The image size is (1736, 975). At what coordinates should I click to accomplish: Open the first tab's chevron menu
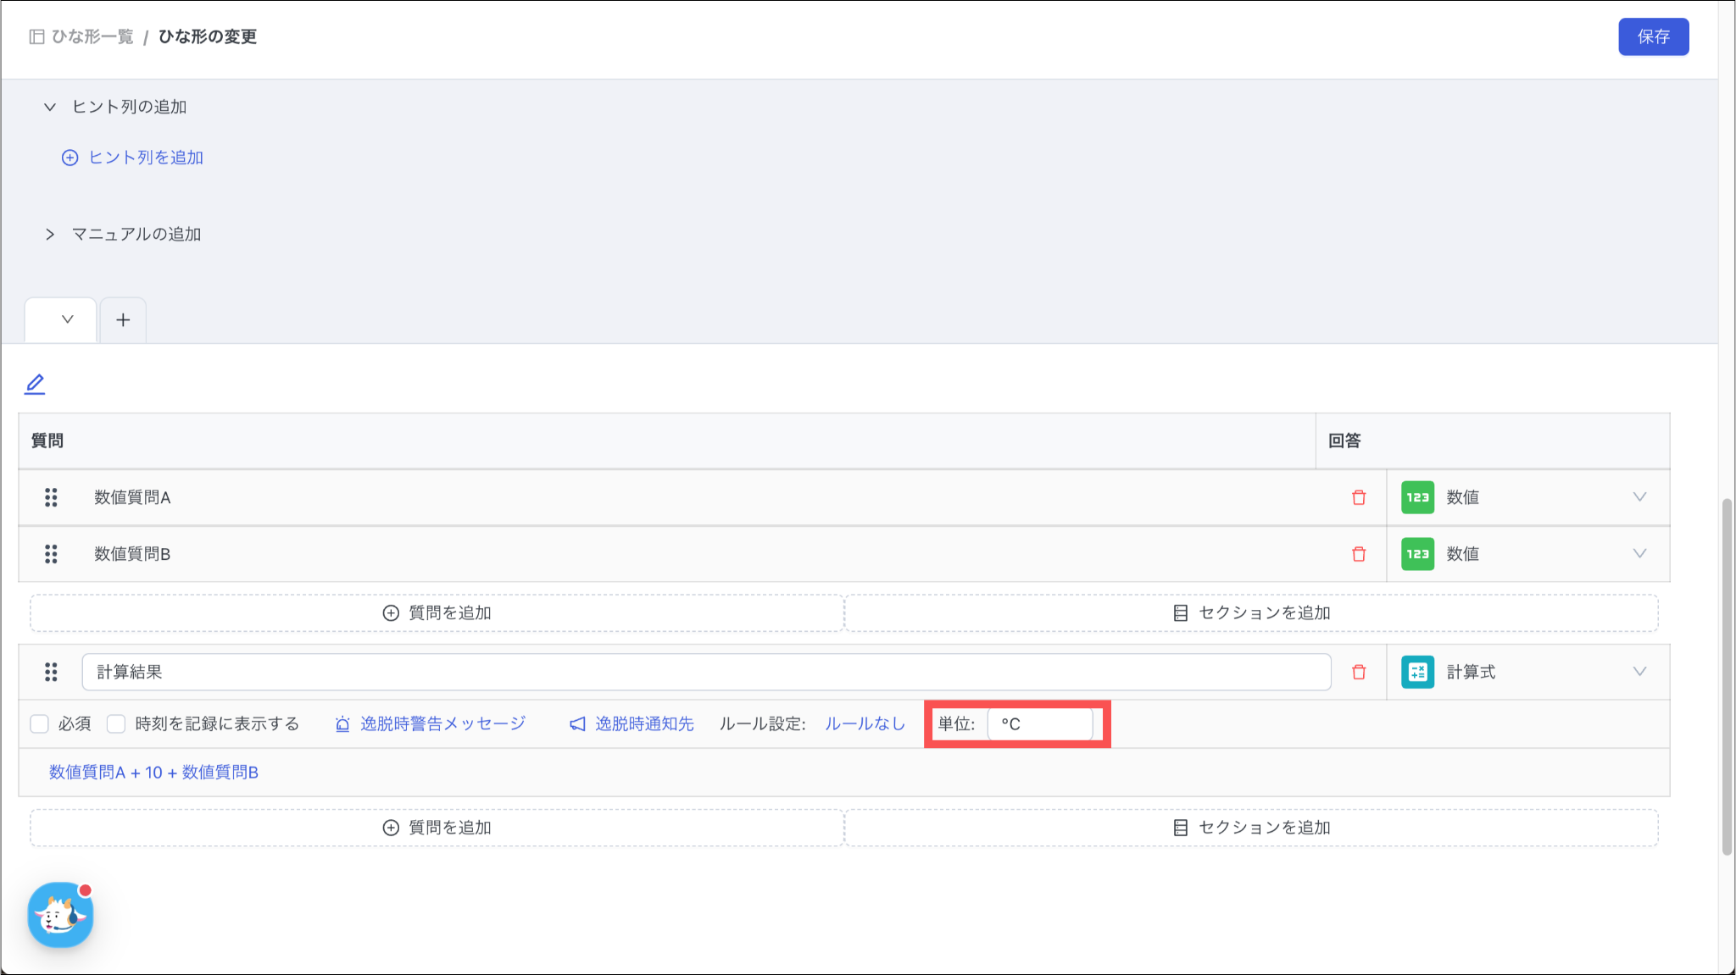pyautogui.click(x=67, y=319)
